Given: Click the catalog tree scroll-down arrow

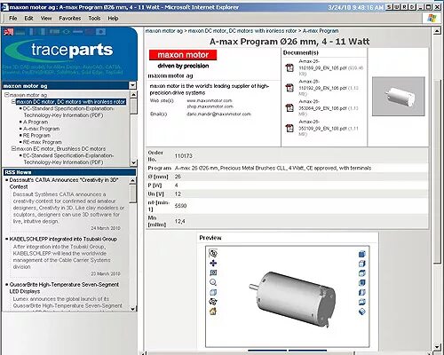Looking at the screenshot, I should point(133,162).
